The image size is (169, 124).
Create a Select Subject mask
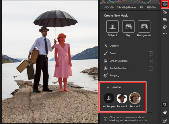point(112,26)
